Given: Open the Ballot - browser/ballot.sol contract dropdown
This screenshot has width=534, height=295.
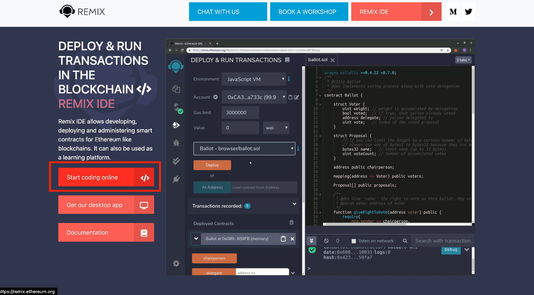Looking at the screenshot, I should (x=244, y=148).
